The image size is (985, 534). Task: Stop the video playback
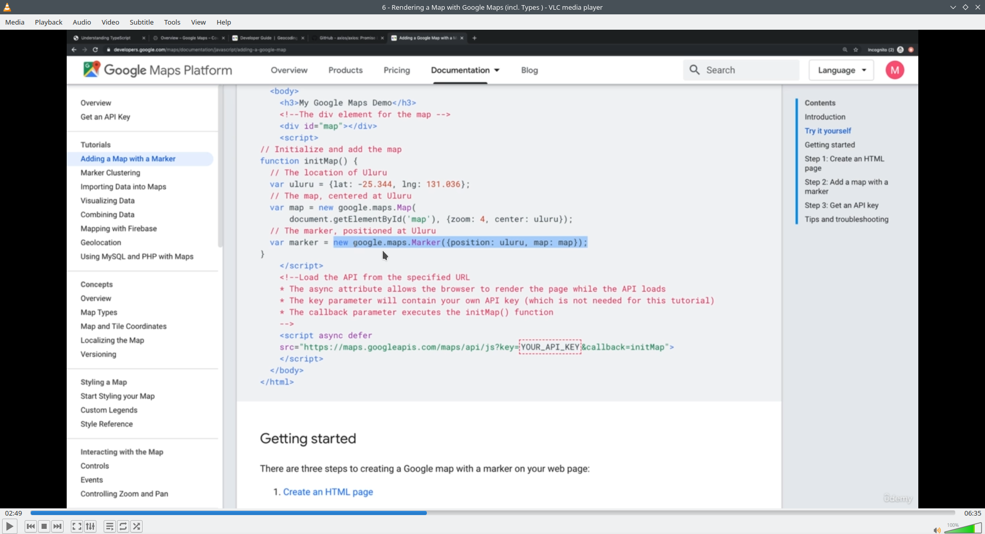[44, 526]
